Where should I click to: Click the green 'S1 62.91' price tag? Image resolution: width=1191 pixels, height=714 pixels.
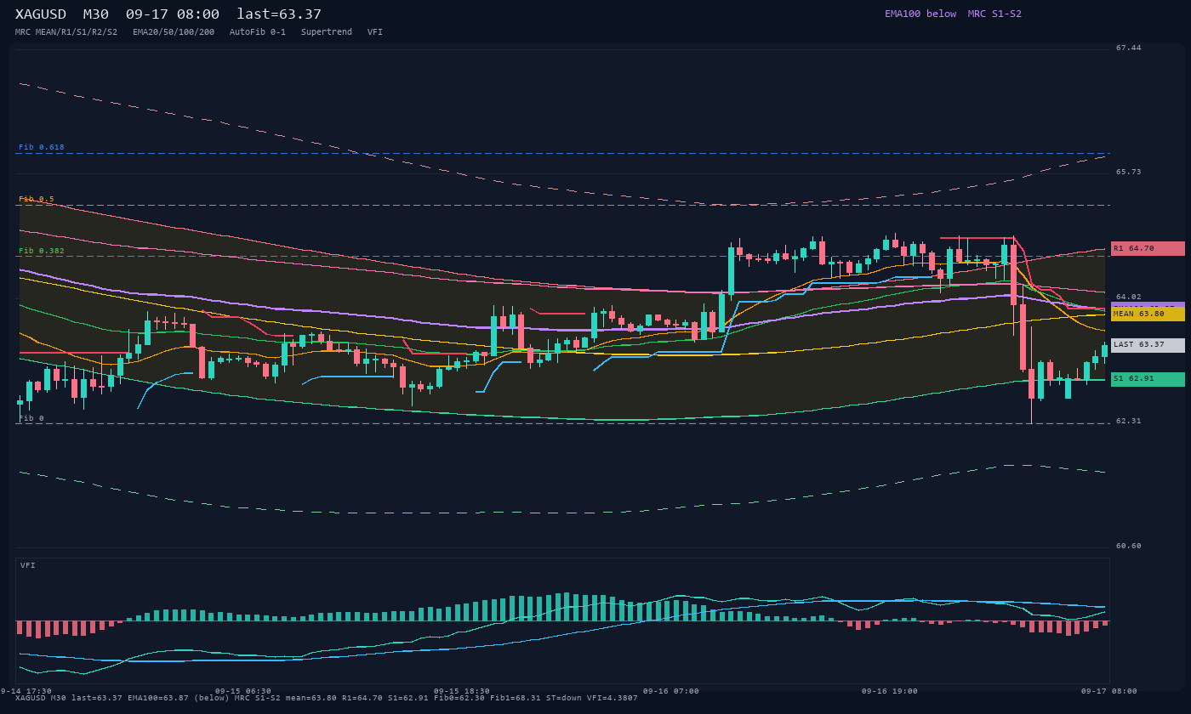pyautogui.click(x=1148, y=379)
